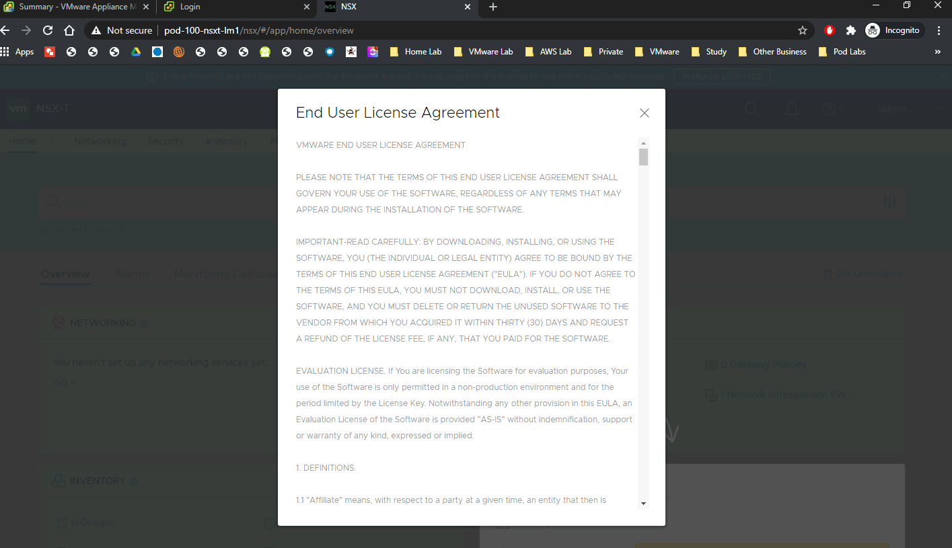Click the EULA scrollbar thumb
This screenshot has height=548, width=952.
[643, 157]
